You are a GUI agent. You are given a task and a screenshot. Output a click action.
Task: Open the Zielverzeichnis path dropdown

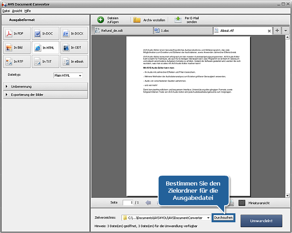click(208, 218)
